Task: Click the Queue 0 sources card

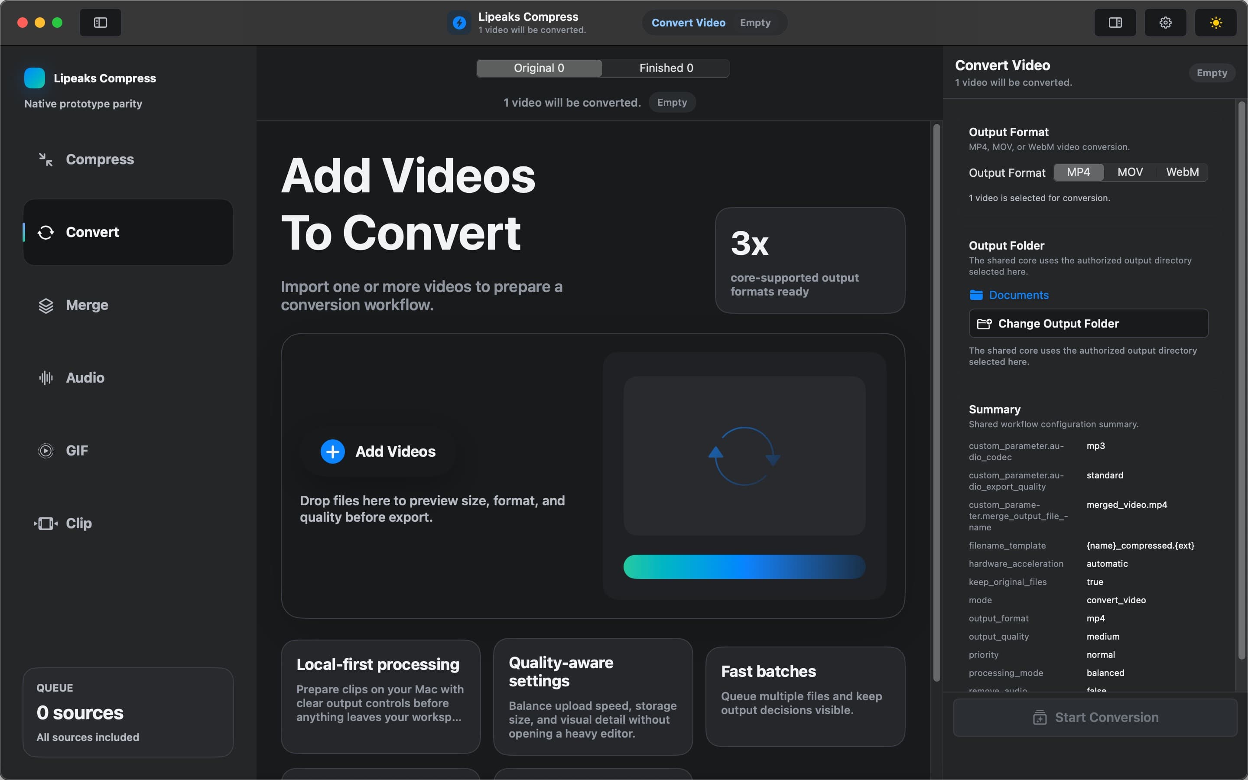Action: click(128, 712)
